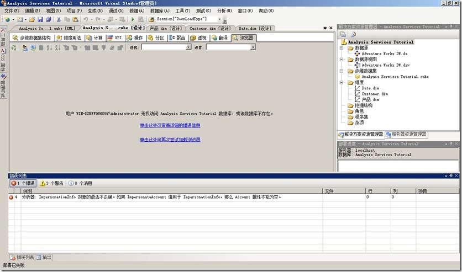Click the Sort Descending Z-A icon
This screenshot has width=462, height=272.
57,47
